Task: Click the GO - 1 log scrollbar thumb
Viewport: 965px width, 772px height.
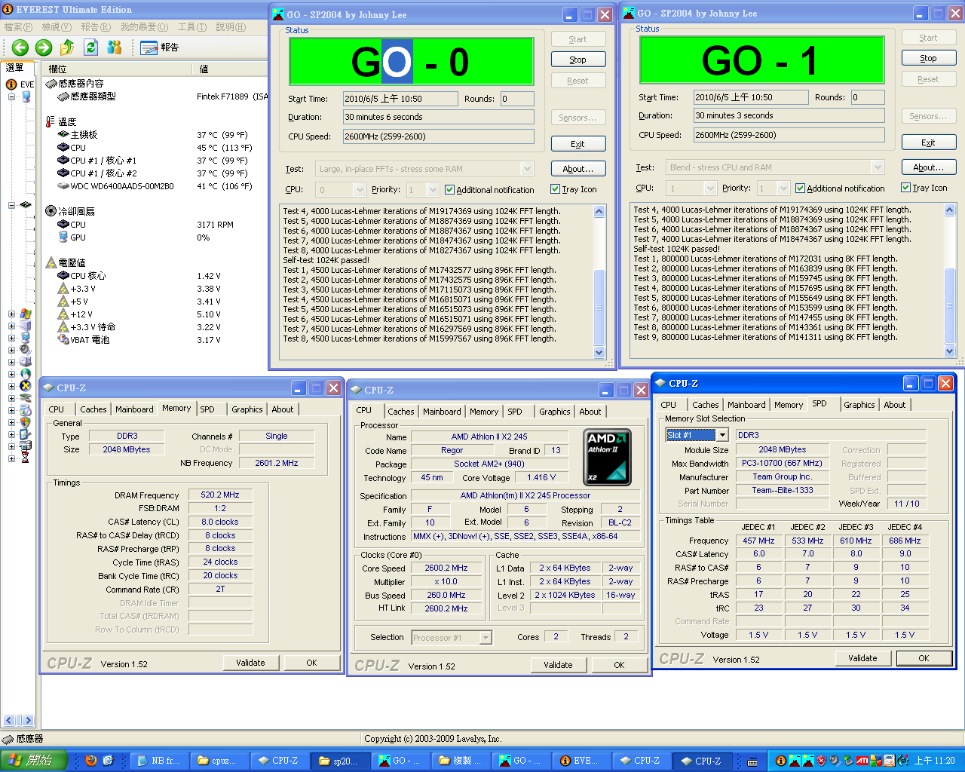Action: [x=950, y=305]
